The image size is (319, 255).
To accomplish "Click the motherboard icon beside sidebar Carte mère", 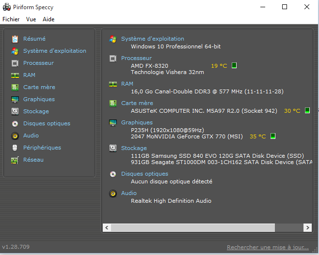I will pyautogui.click(x=15, y=87).
